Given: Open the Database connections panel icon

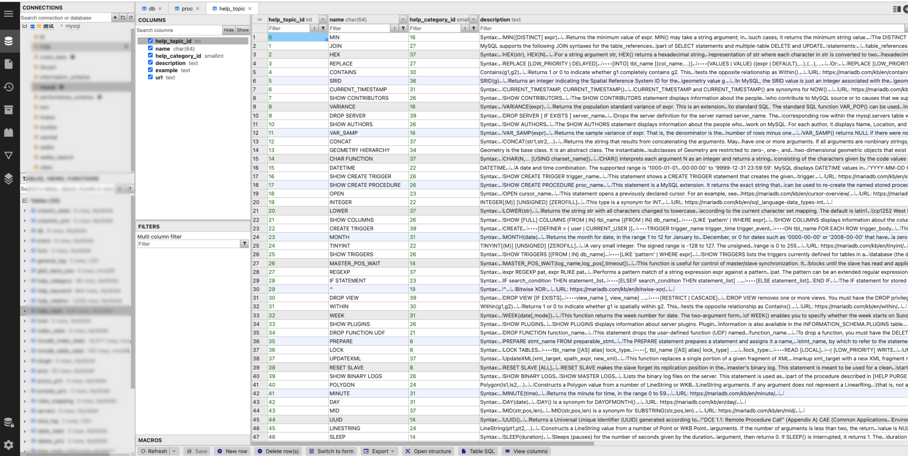Looking at the screenshot, I should point(9,41).
